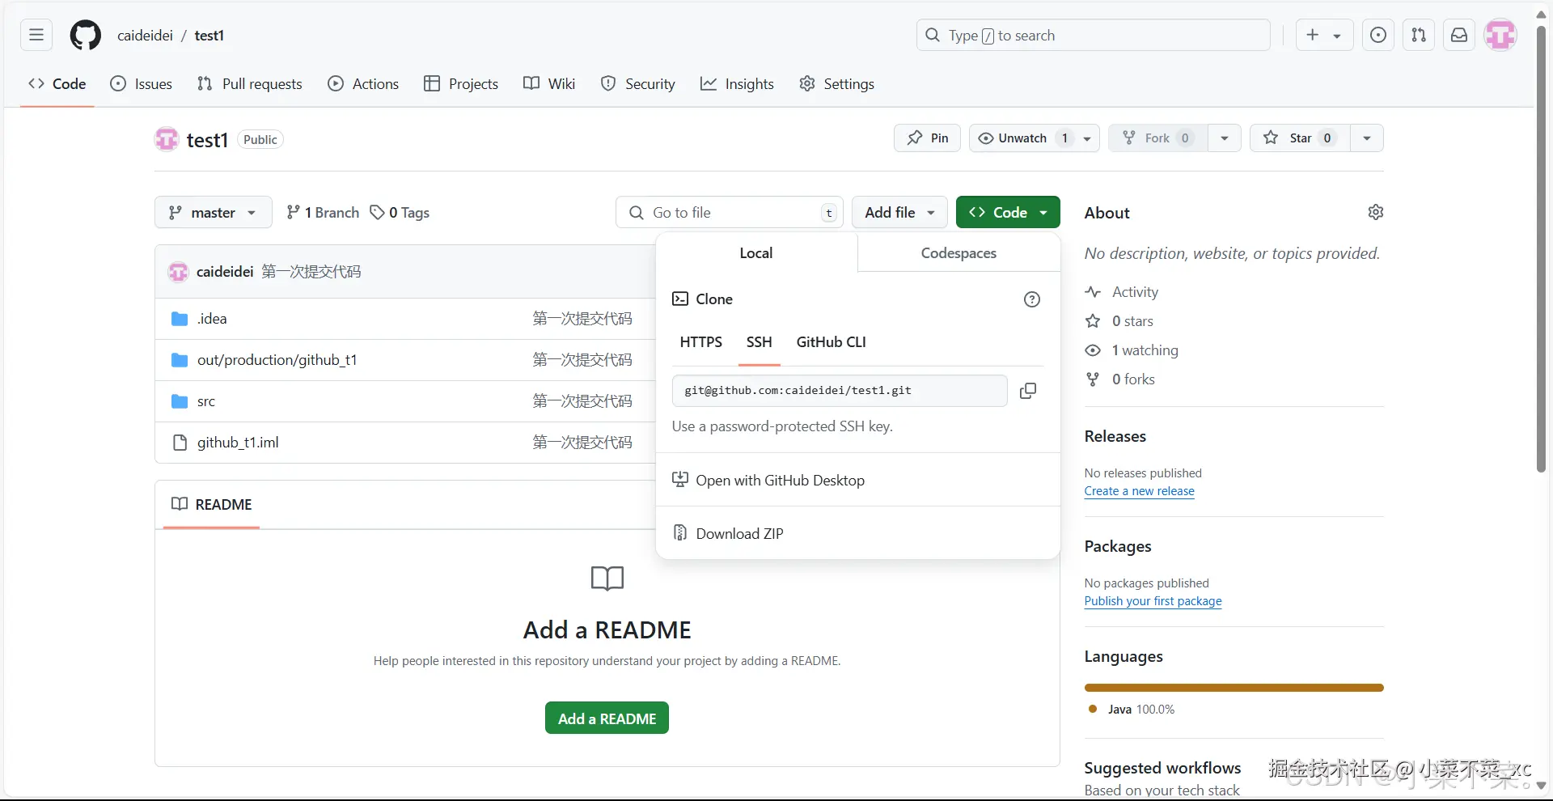Open the notifications inbox icon
The width and height of the screenshot is (1553, 801).
[1459, 35]
